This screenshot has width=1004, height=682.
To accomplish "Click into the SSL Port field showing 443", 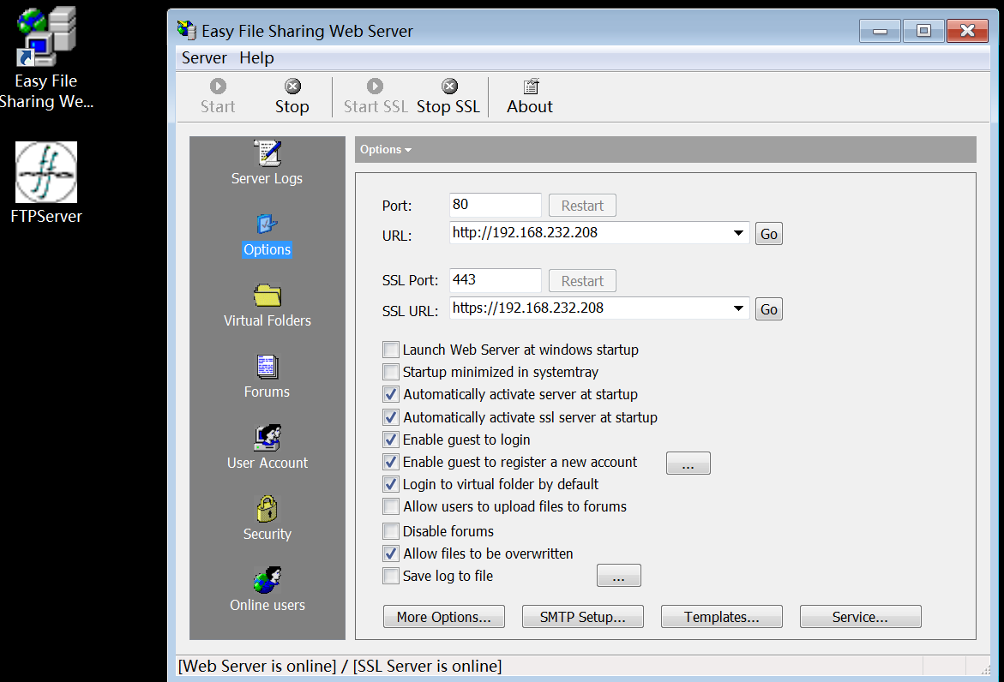I will [x=495, y=280].
